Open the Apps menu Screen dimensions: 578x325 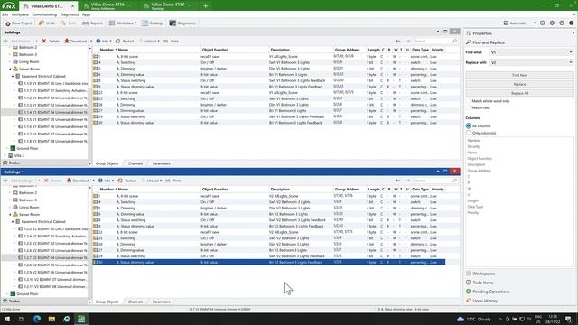pyautogui.click(x=87, y=14)
